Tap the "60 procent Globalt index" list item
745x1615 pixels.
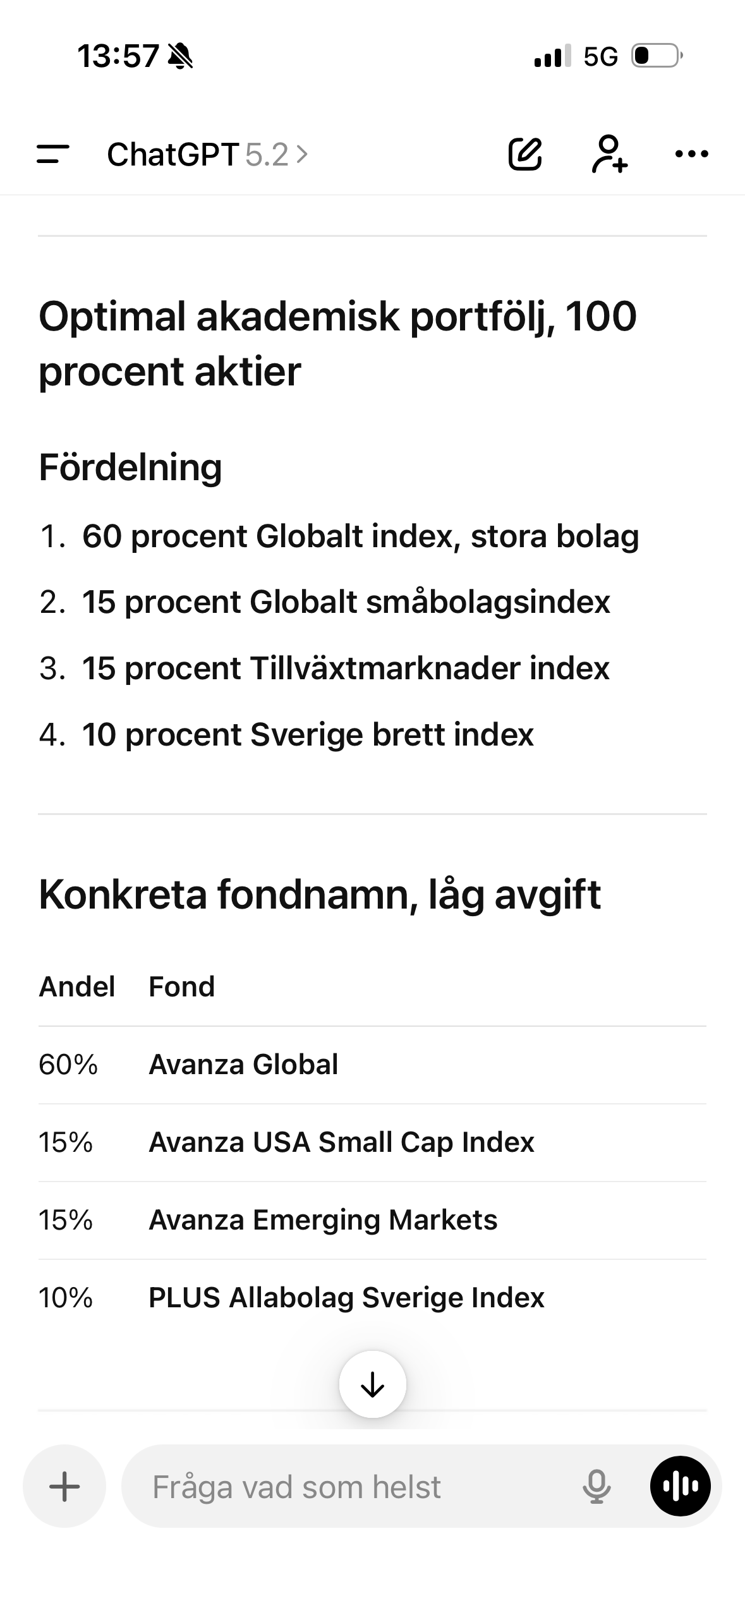pyautogui.click(x=360, y=536)
